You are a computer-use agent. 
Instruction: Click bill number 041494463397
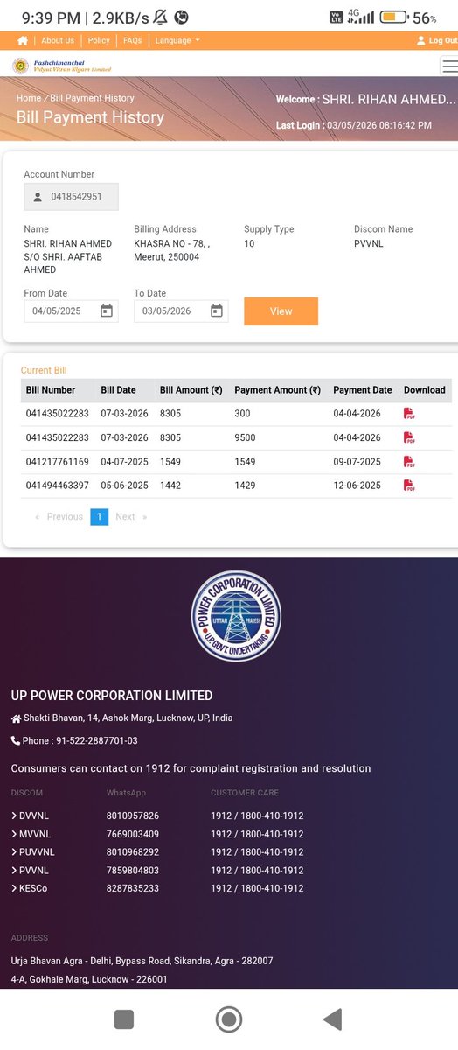(57, 486)
